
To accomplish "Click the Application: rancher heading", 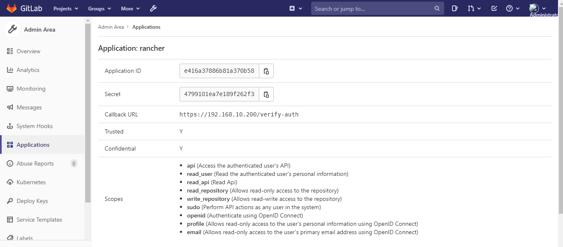I will 131,48.
